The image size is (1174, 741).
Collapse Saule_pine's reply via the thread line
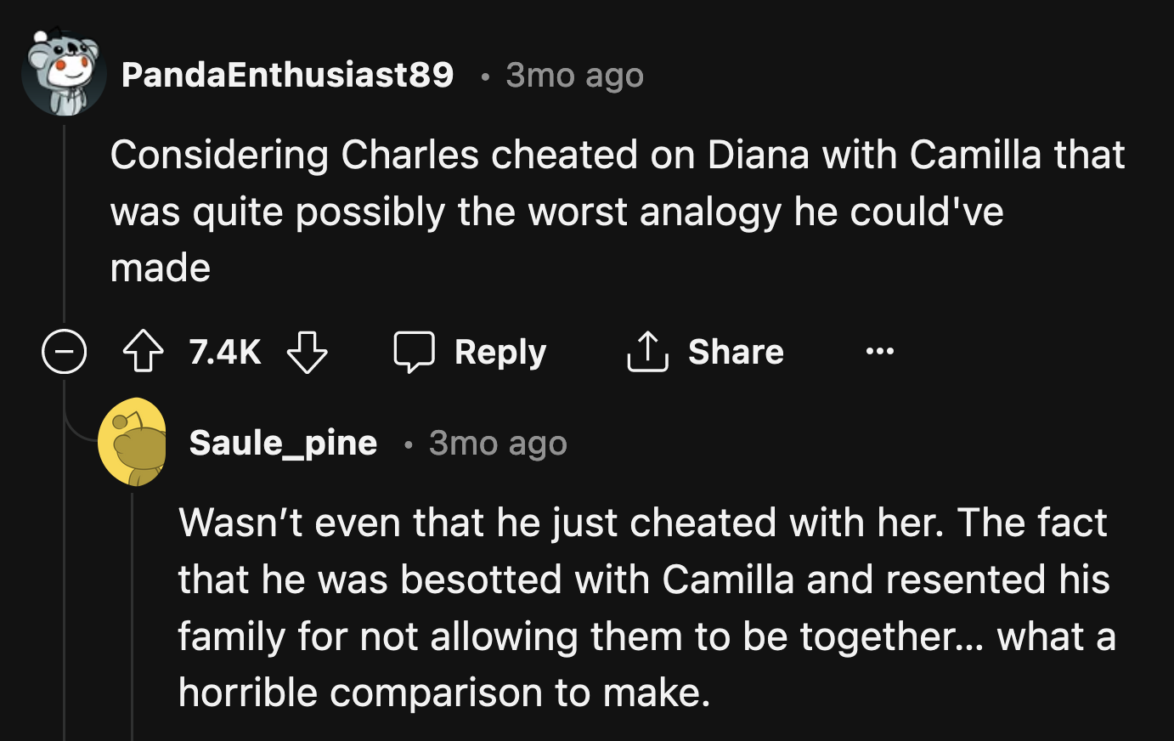tap(133, 595)
